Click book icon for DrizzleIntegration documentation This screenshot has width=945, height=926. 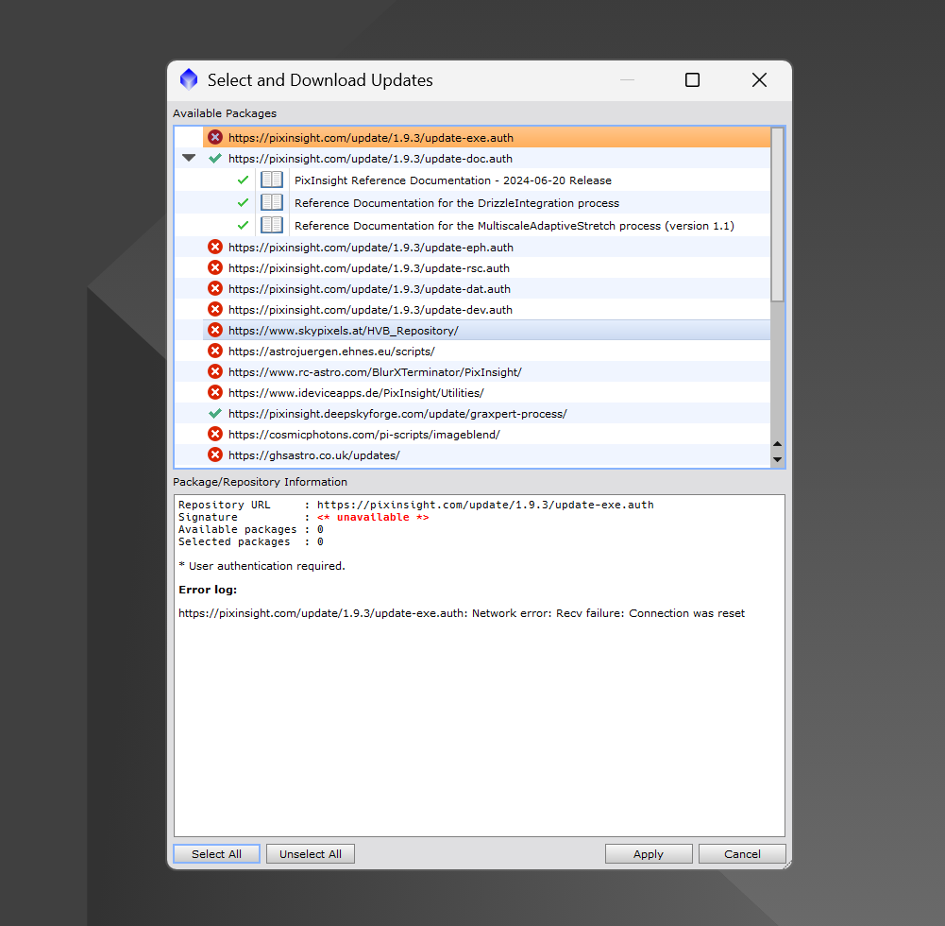272,203
